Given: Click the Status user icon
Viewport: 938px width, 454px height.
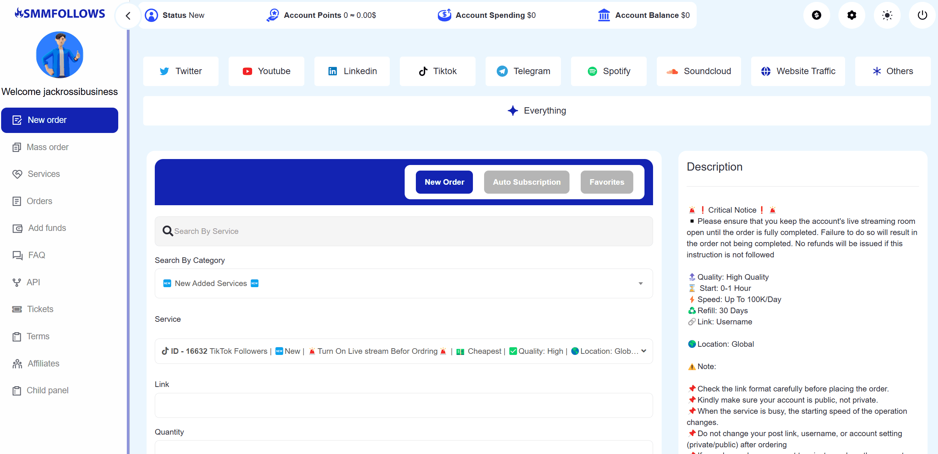Looking at the screenshot, I should [151, 15].
